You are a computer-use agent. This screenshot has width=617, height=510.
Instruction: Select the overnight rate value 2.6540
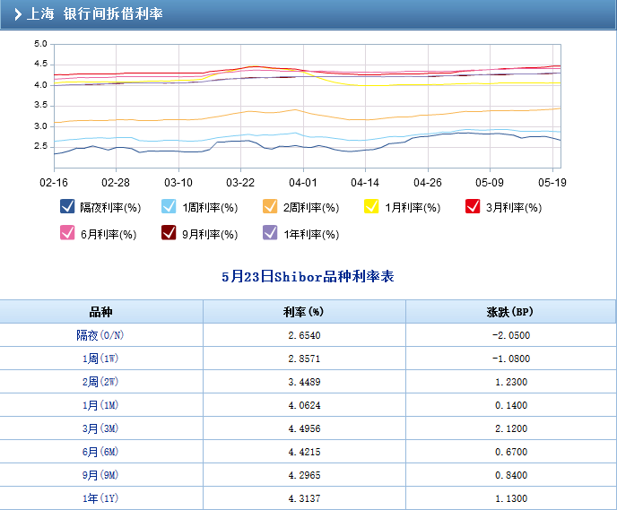click(304, 335)
